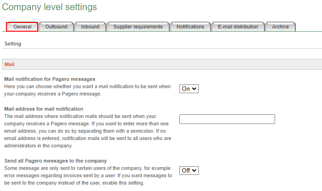Click the Setting column heading
The width and height of the screenshot is (322, 191).
(13, 44)
